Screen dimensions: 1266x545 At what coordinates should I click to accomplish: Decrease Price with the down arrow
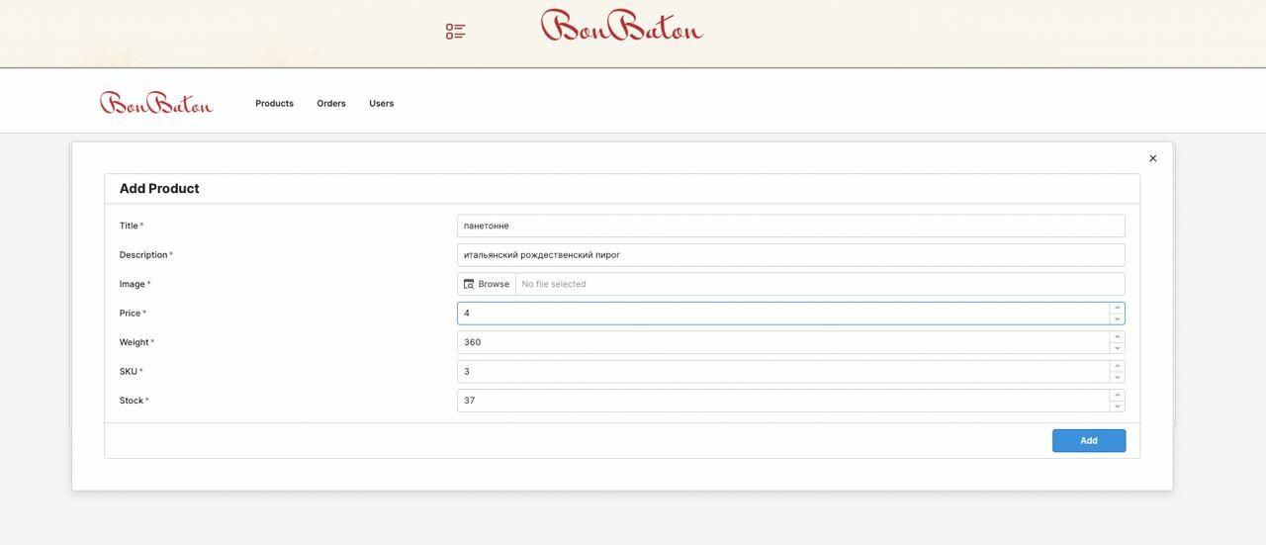pyautogui.click(x=1117, y=318)
